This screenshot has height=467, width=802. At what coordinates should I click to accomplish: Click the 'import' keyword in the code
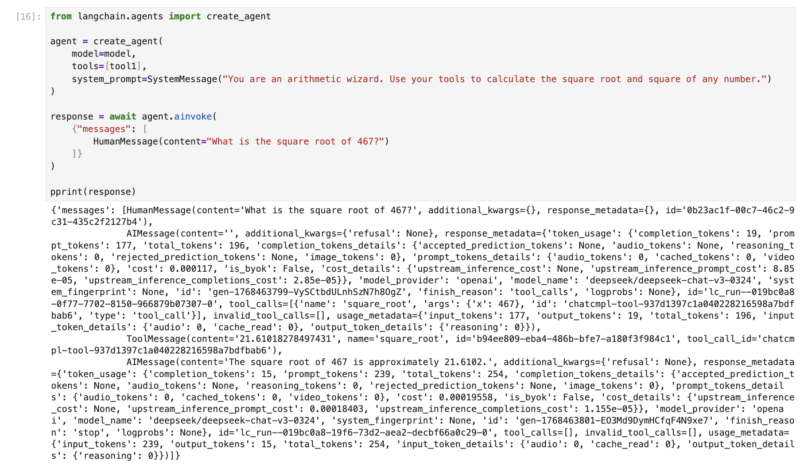(185, 16)
